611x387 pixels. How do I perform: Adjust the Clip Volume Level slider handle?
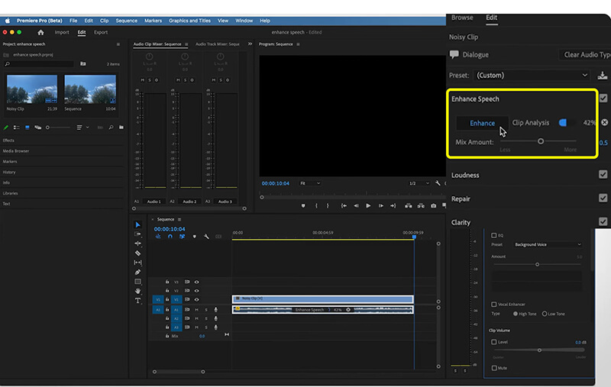[x=539, y=350]
